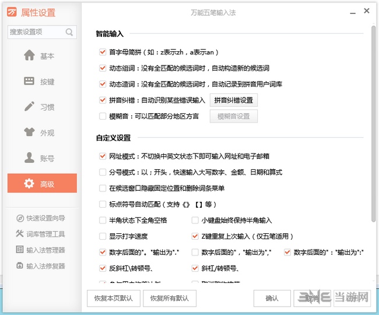
Task: Enable 数字后面的"，"输出为"," checkbox
Action: 195,253
